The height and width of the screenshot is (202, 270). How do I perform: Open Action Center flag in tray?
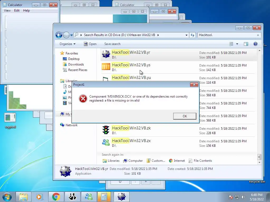pos(230,197)
